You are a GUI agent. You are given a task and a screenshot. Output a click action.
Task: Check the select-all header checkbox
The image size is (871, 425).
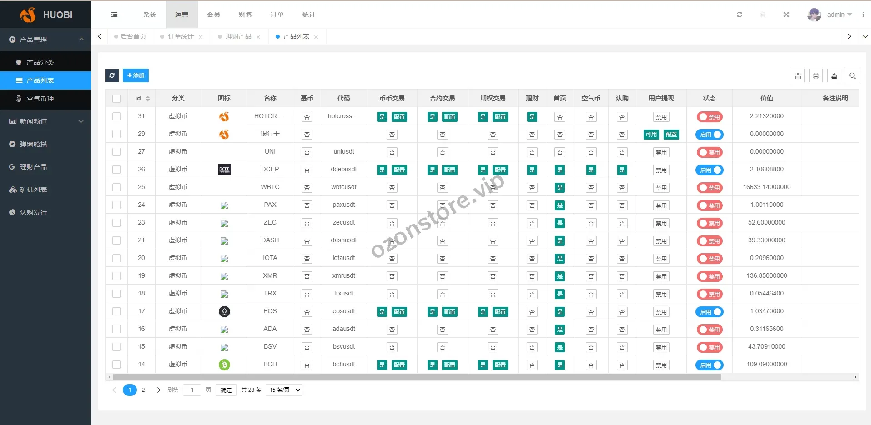(116, 99)
